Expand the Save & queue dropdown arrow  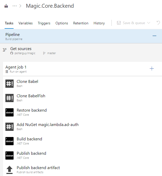tap(149, 23)
